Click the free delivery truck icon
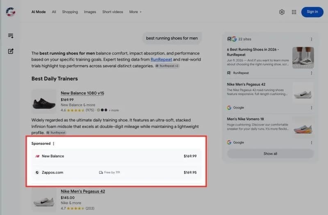Image resolution: width=328 pixels, height=215 pixels. pos(101,172)
